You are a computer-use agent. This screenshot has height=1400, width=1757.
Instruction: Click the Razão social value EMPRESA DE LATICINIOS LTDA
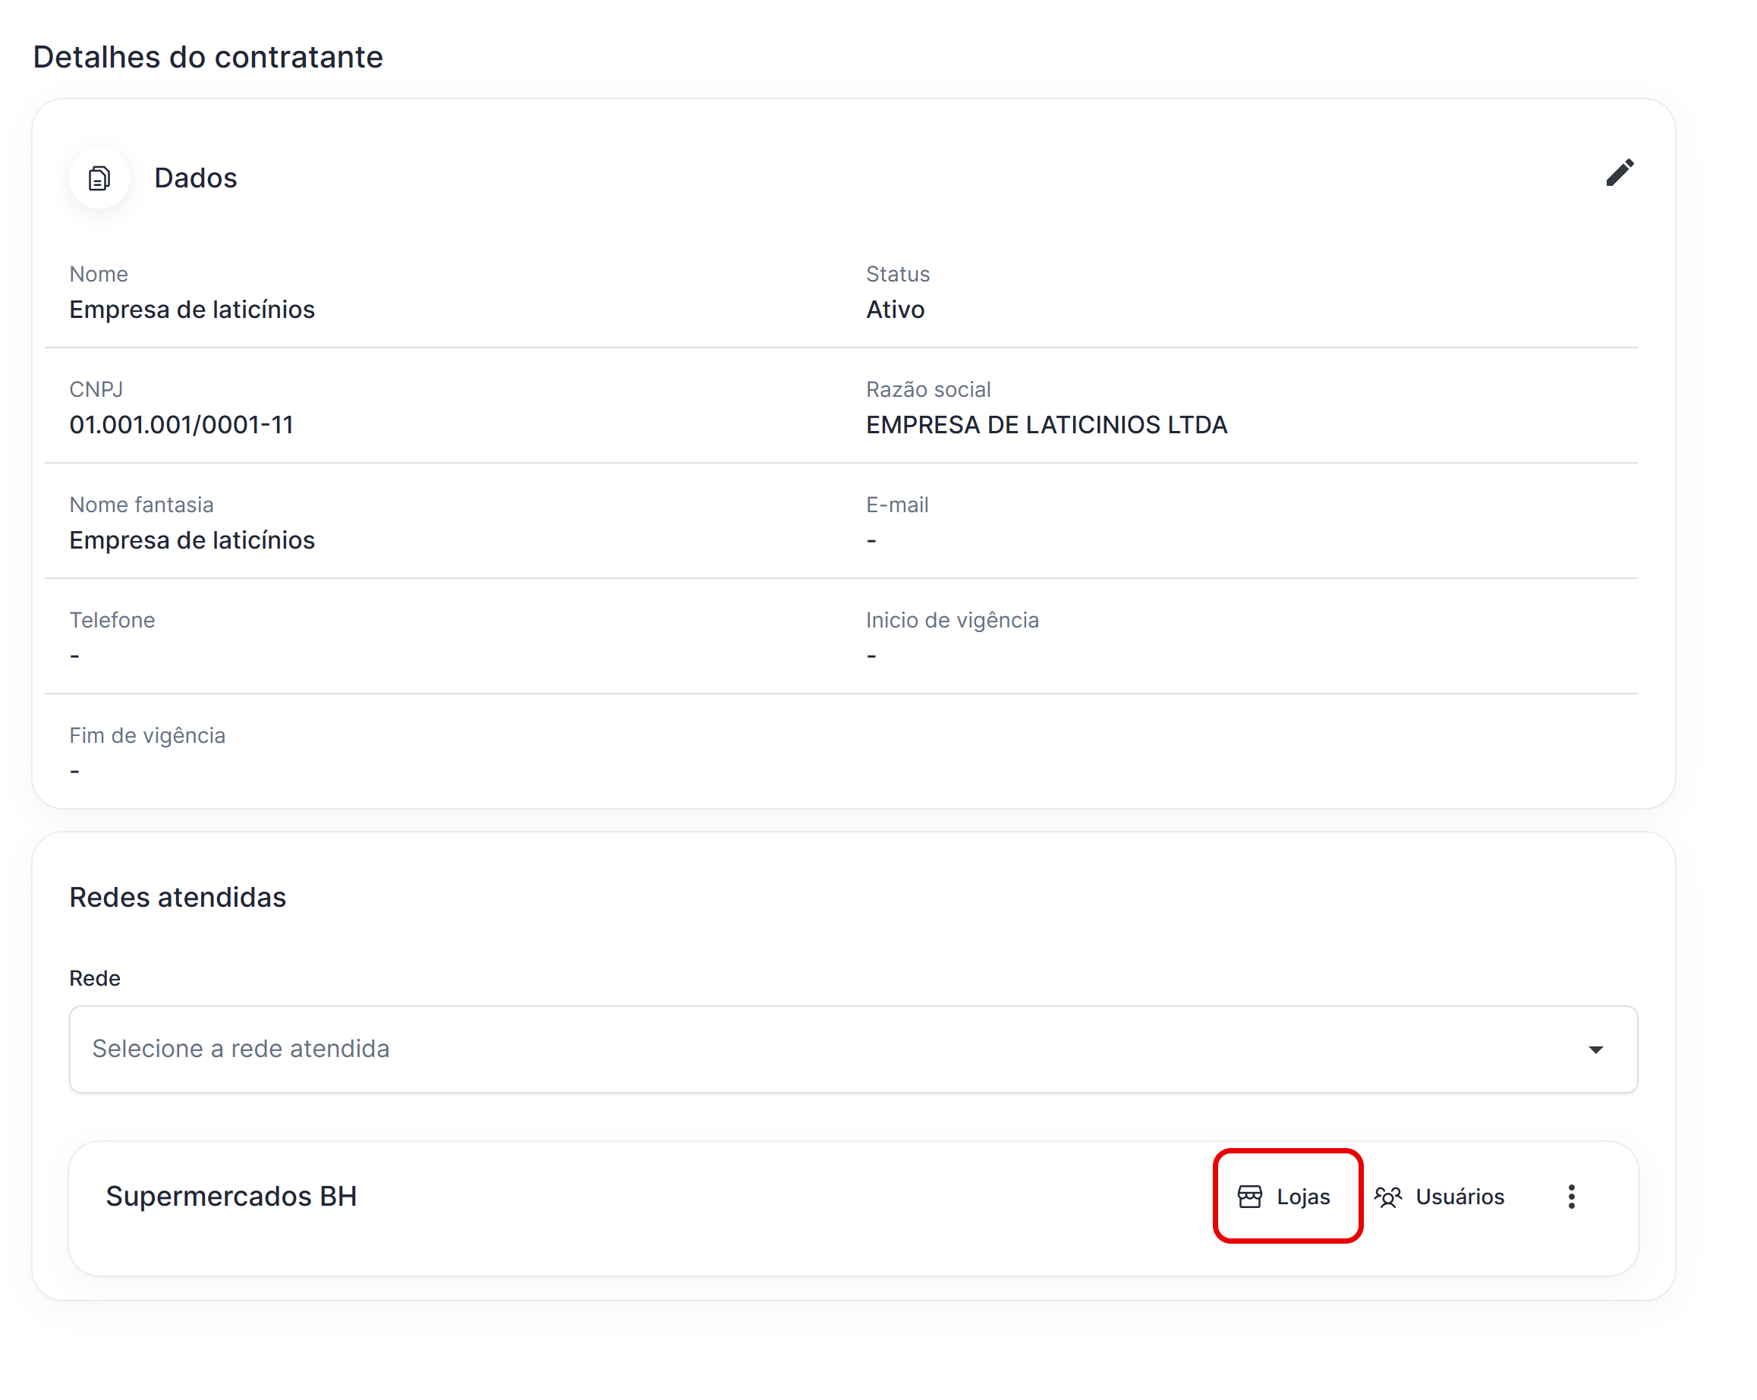coord(1047,425)
